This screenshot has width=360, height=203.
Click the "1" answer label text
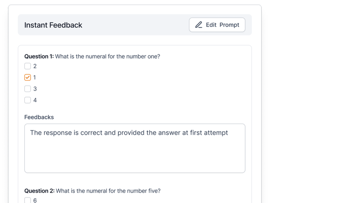click(x=34, y=77)
